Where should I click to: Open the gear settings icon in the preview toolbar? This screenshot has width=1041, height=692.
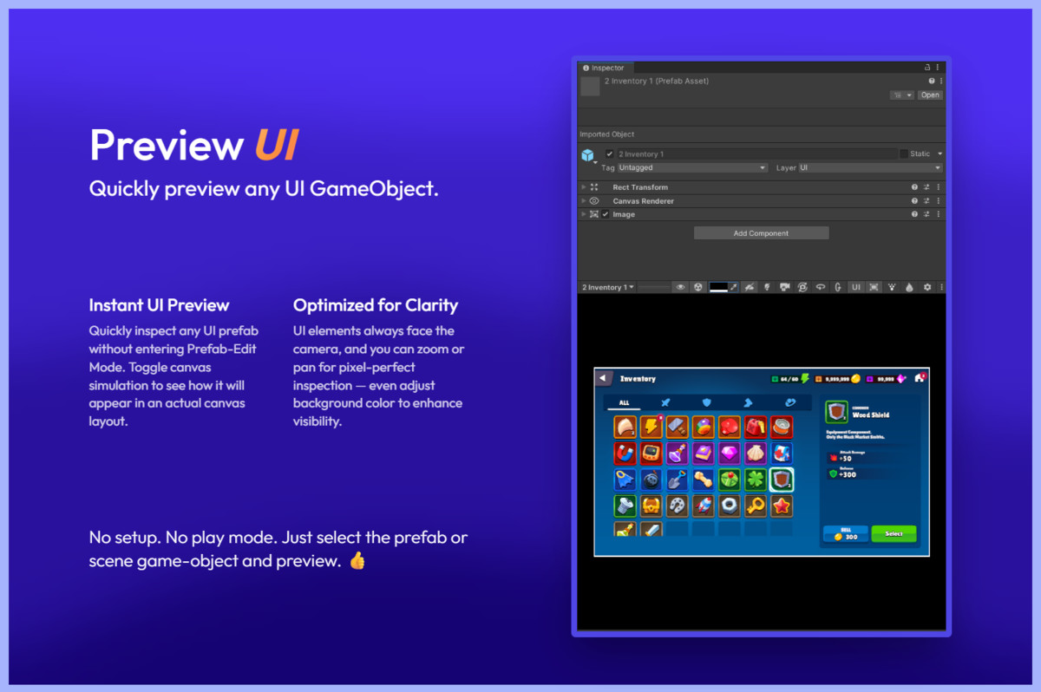[928, 287]
